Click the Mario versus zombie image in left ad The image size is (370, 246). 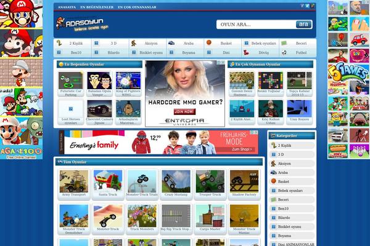21,132
